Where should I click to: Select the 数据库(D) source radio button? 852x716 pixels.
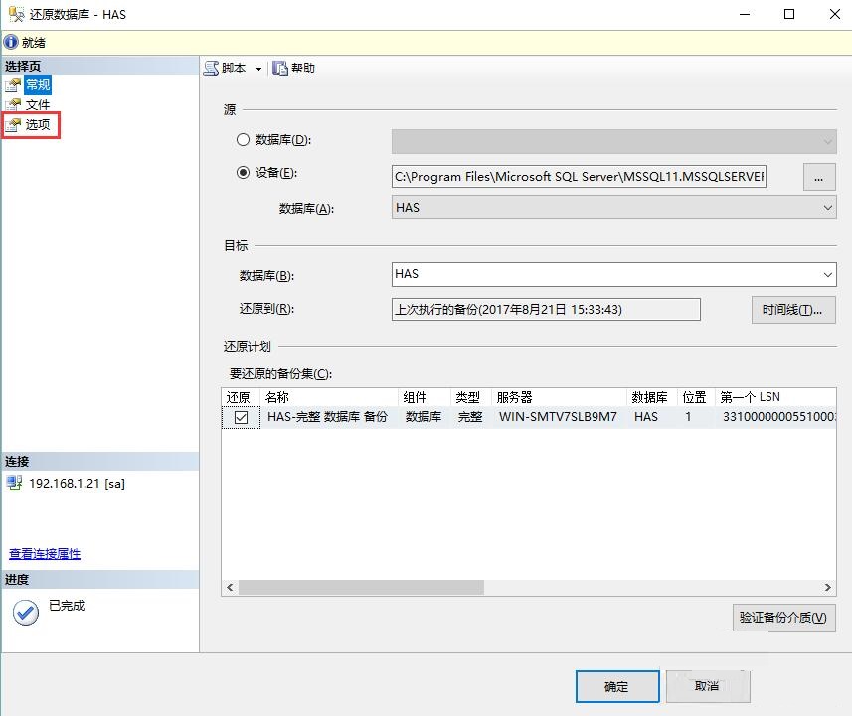[x=242, y=139]
